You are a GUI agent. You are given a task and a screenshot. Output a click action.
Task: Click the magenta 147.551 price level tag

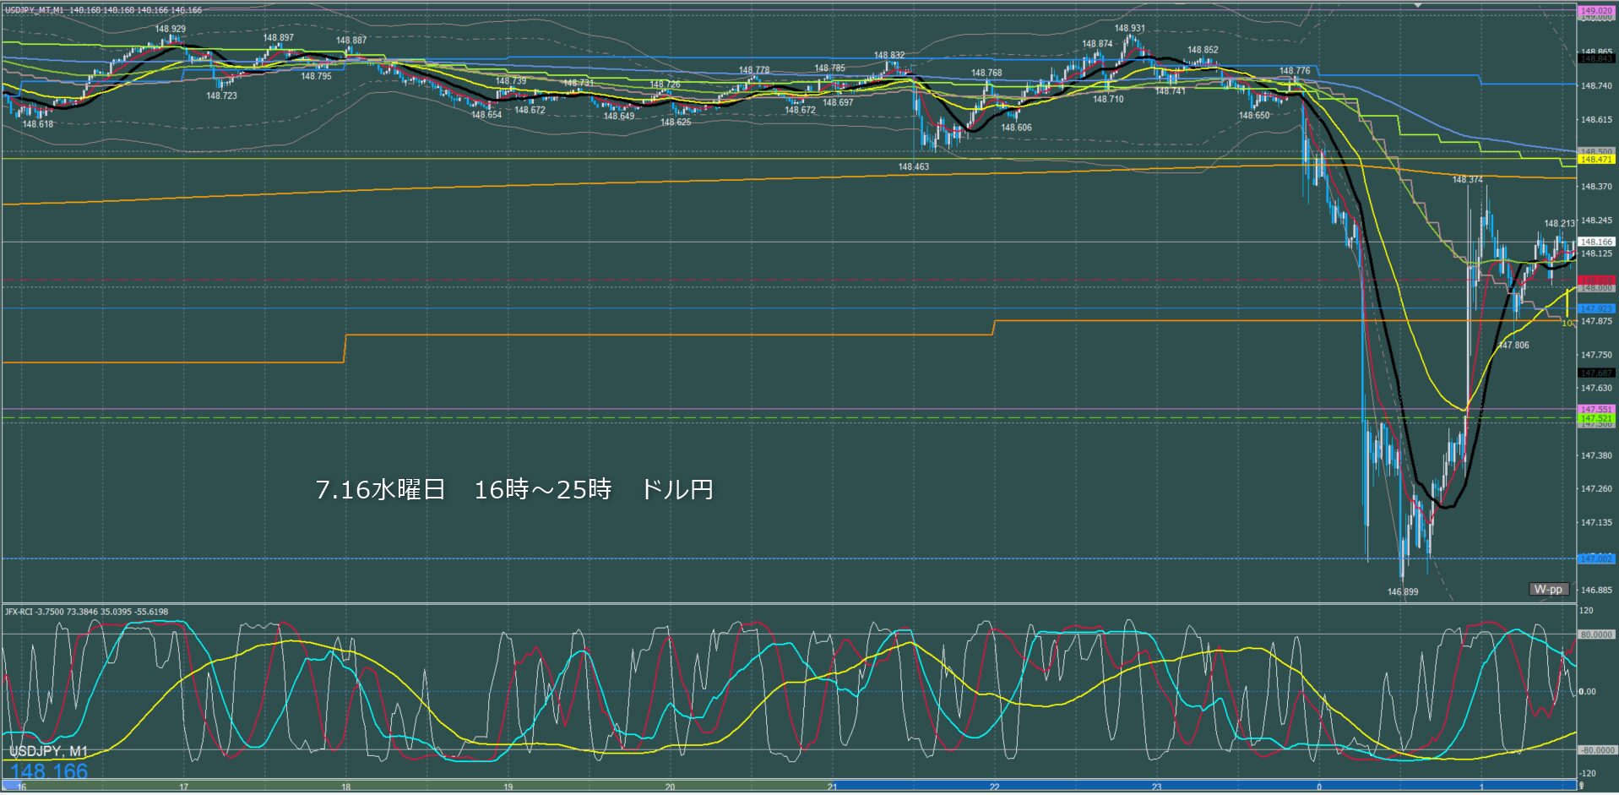1596,409
